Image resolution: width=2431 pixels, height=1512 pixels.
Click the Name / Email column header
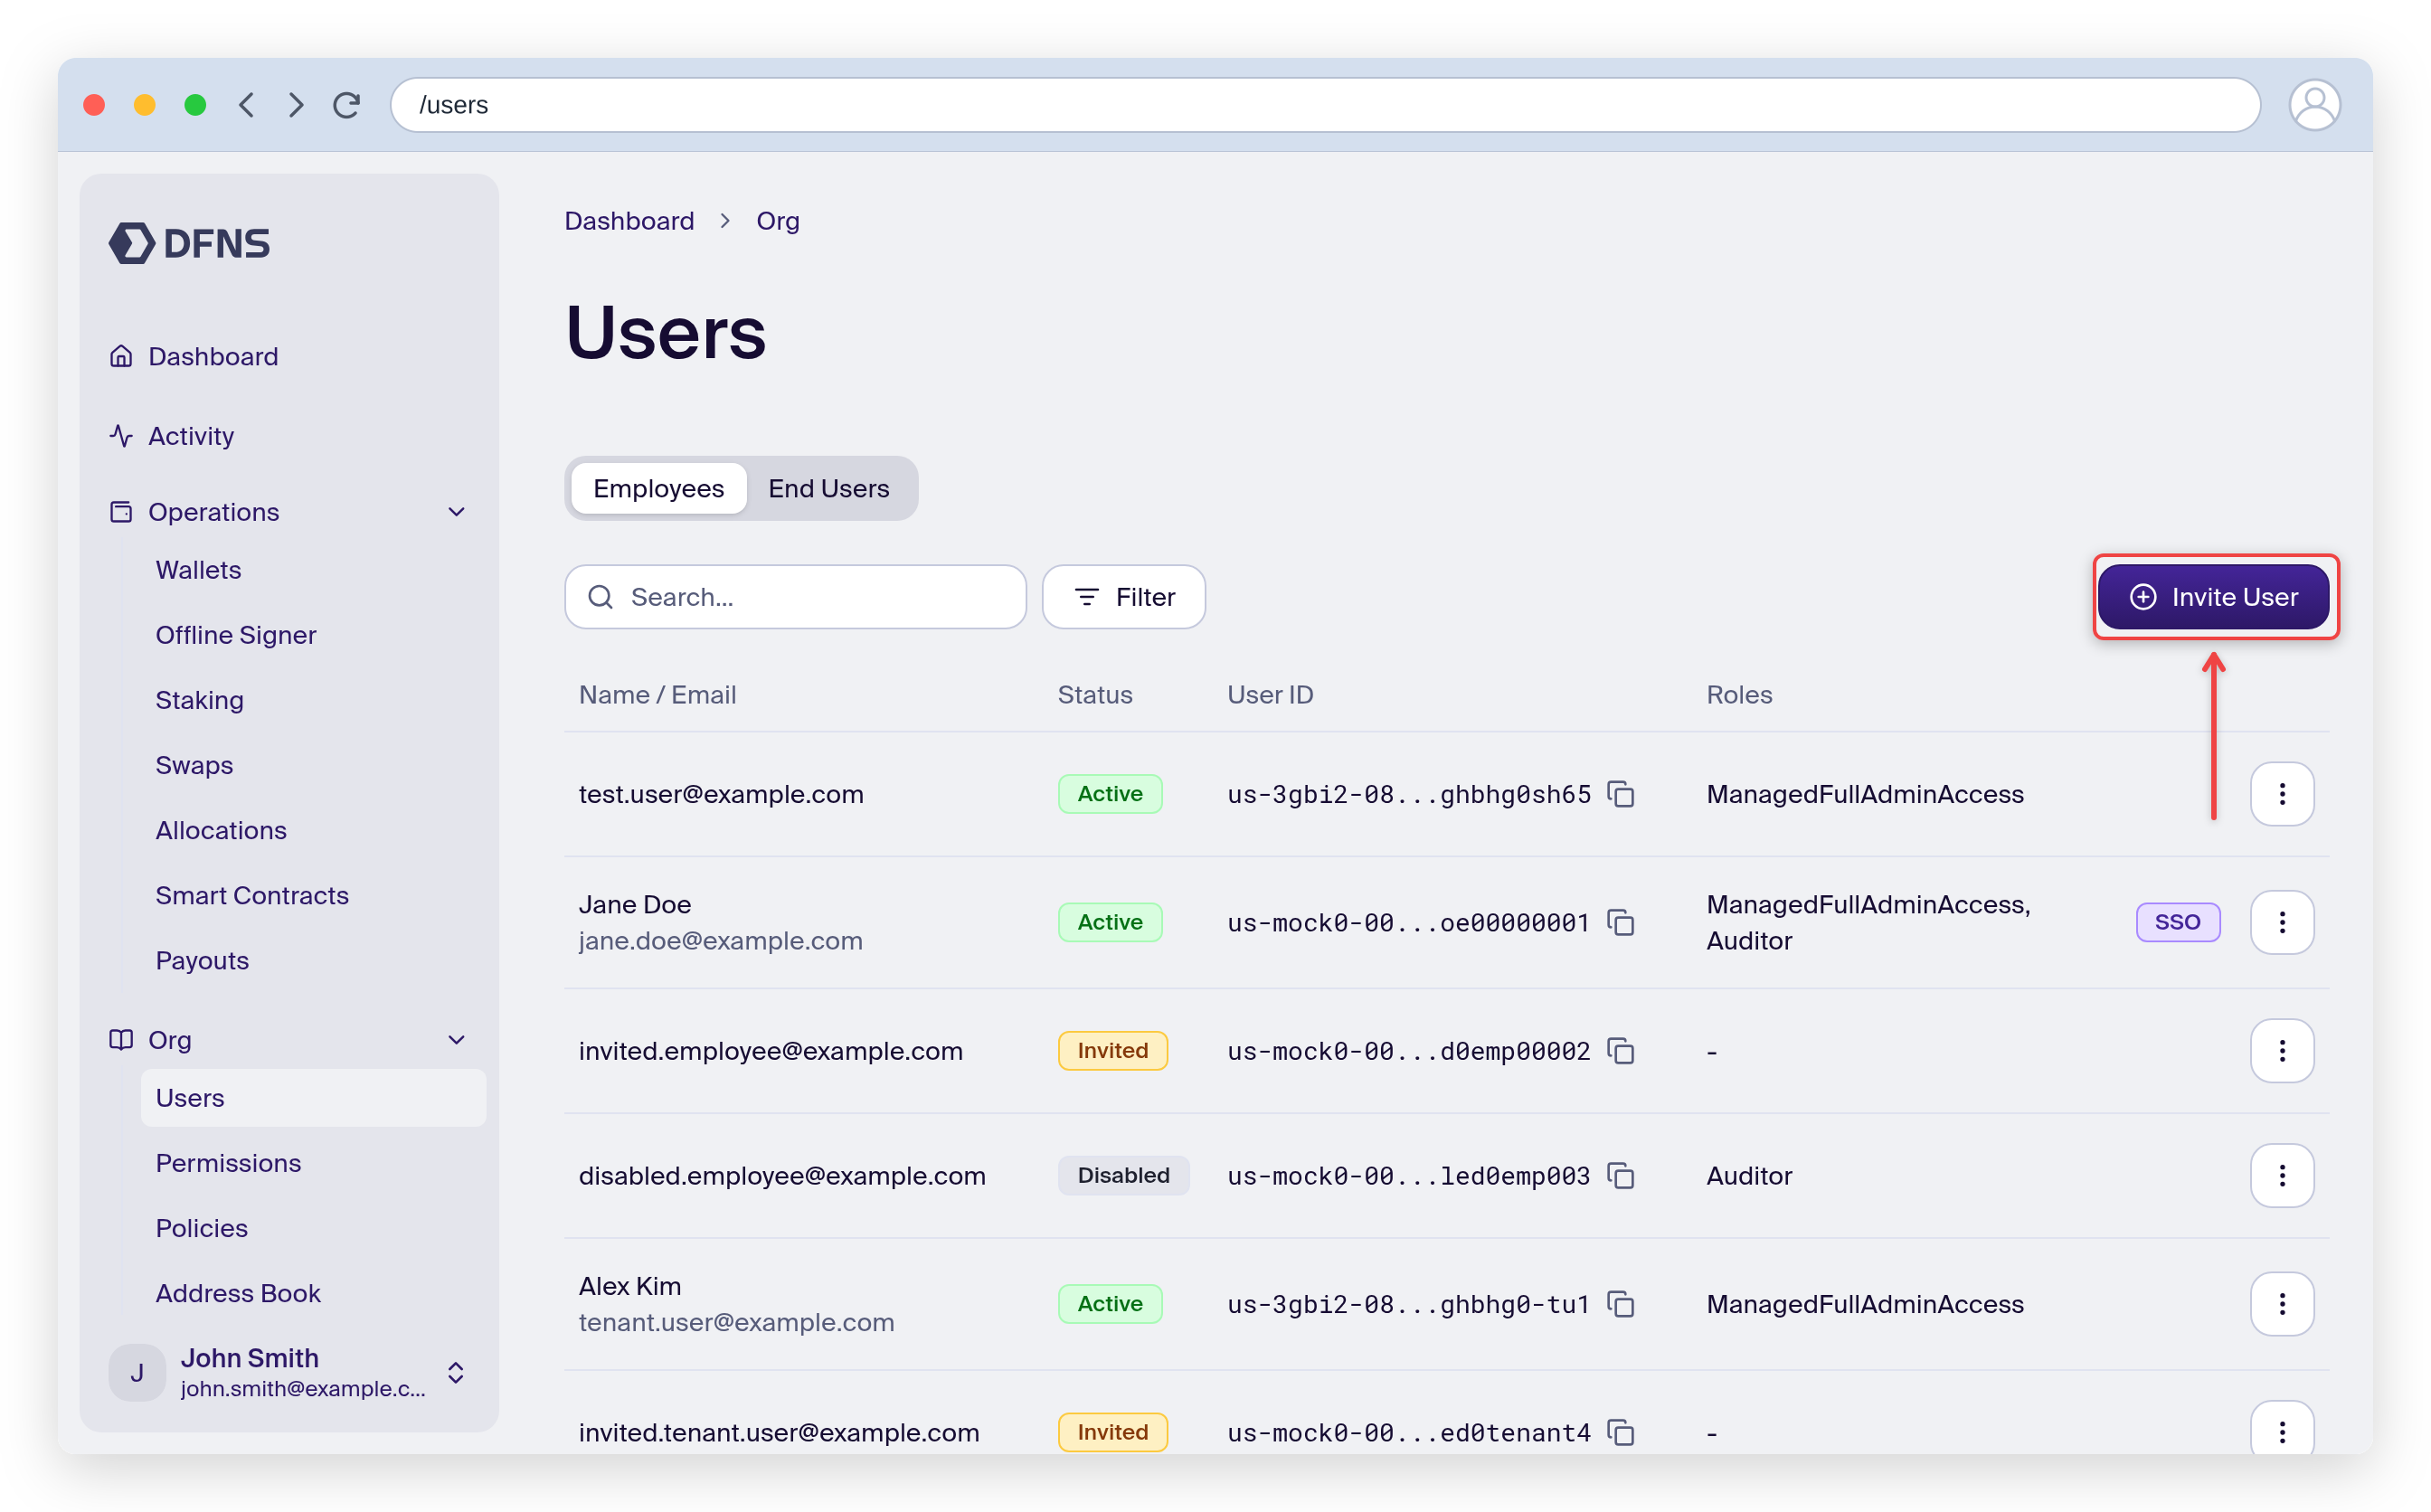(657, 695)
